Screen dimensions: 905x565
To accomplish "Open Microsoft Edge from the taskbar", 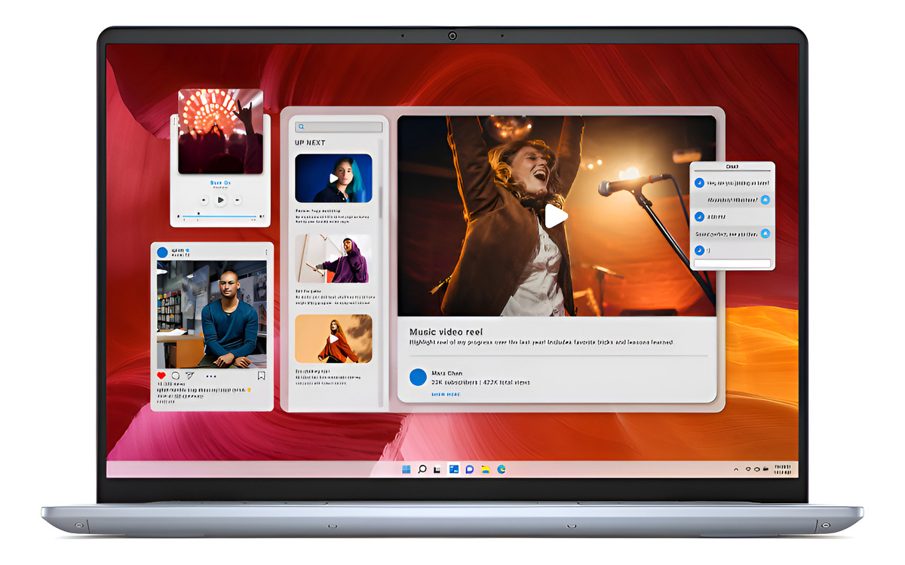I will [x=501, y=469].
